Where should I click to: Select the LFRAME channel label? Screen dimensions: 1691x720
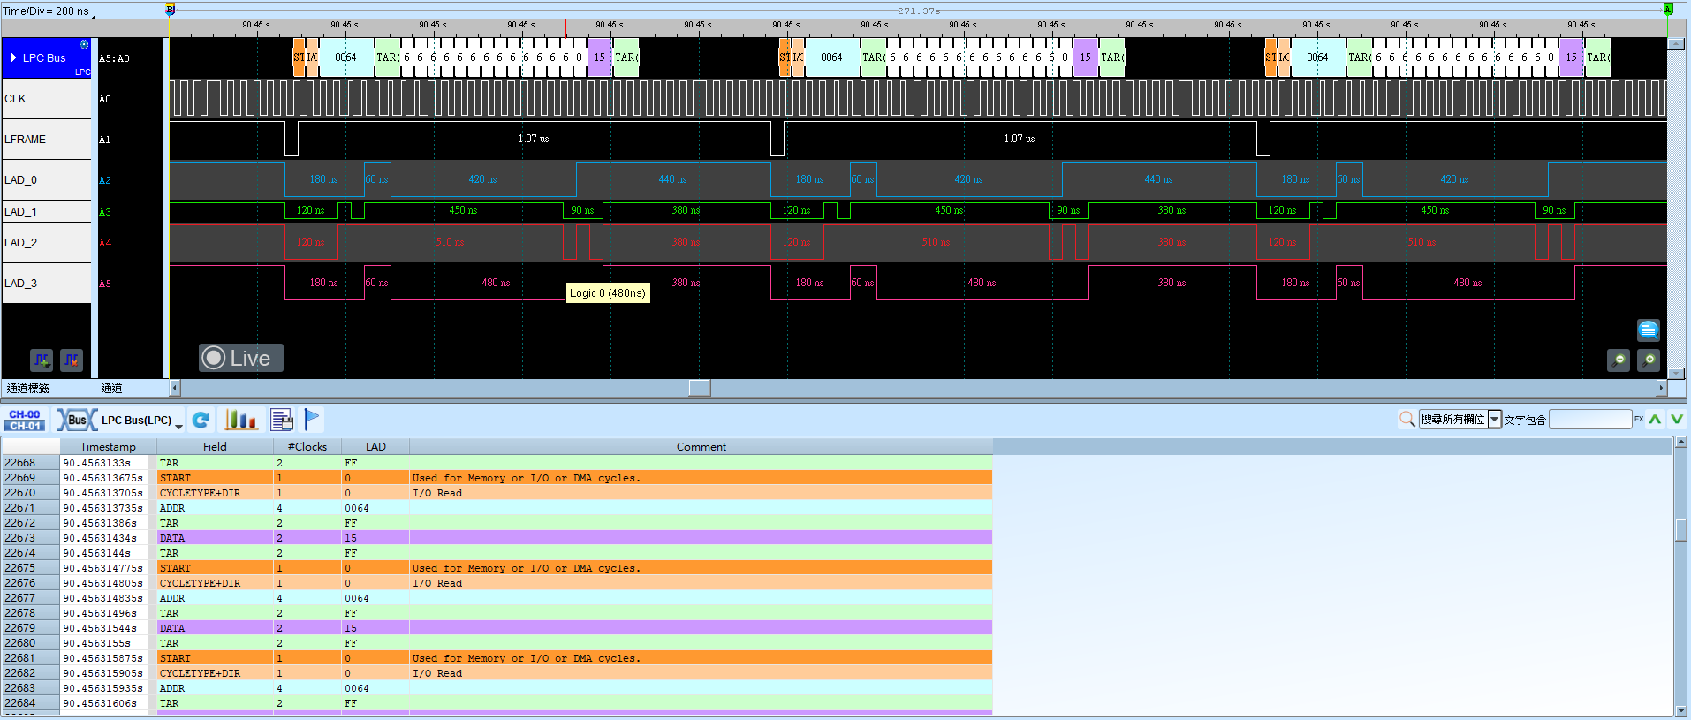(47, 140)
